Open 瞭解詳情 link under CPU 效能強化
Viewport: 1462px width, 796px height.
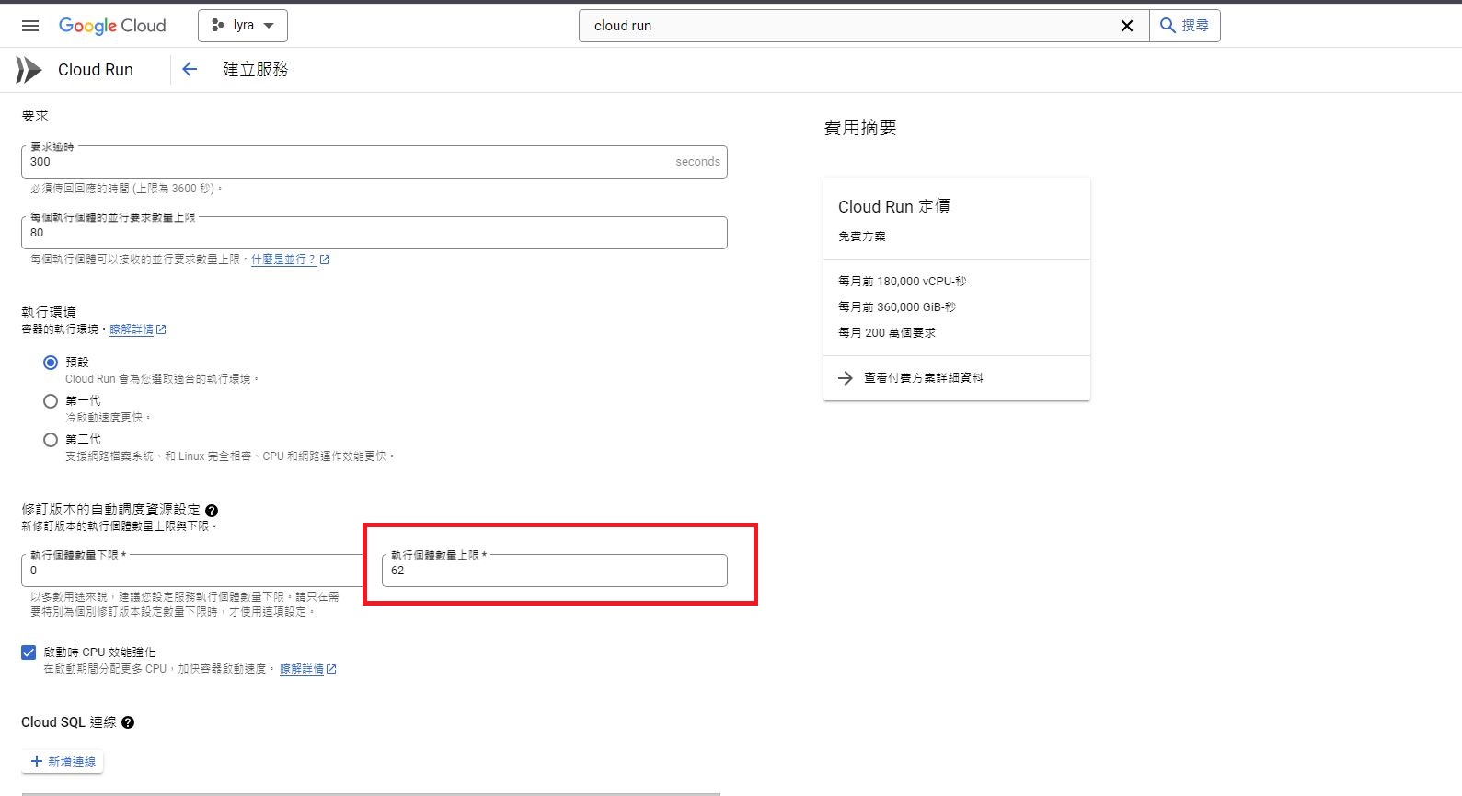point(307,669)
